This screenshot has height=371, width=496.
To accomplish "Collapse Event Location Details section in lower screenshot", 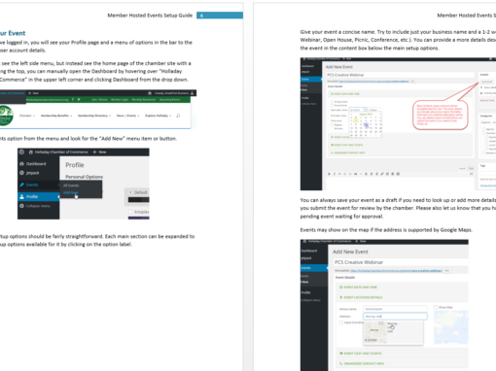I will (x=402, y=297).
